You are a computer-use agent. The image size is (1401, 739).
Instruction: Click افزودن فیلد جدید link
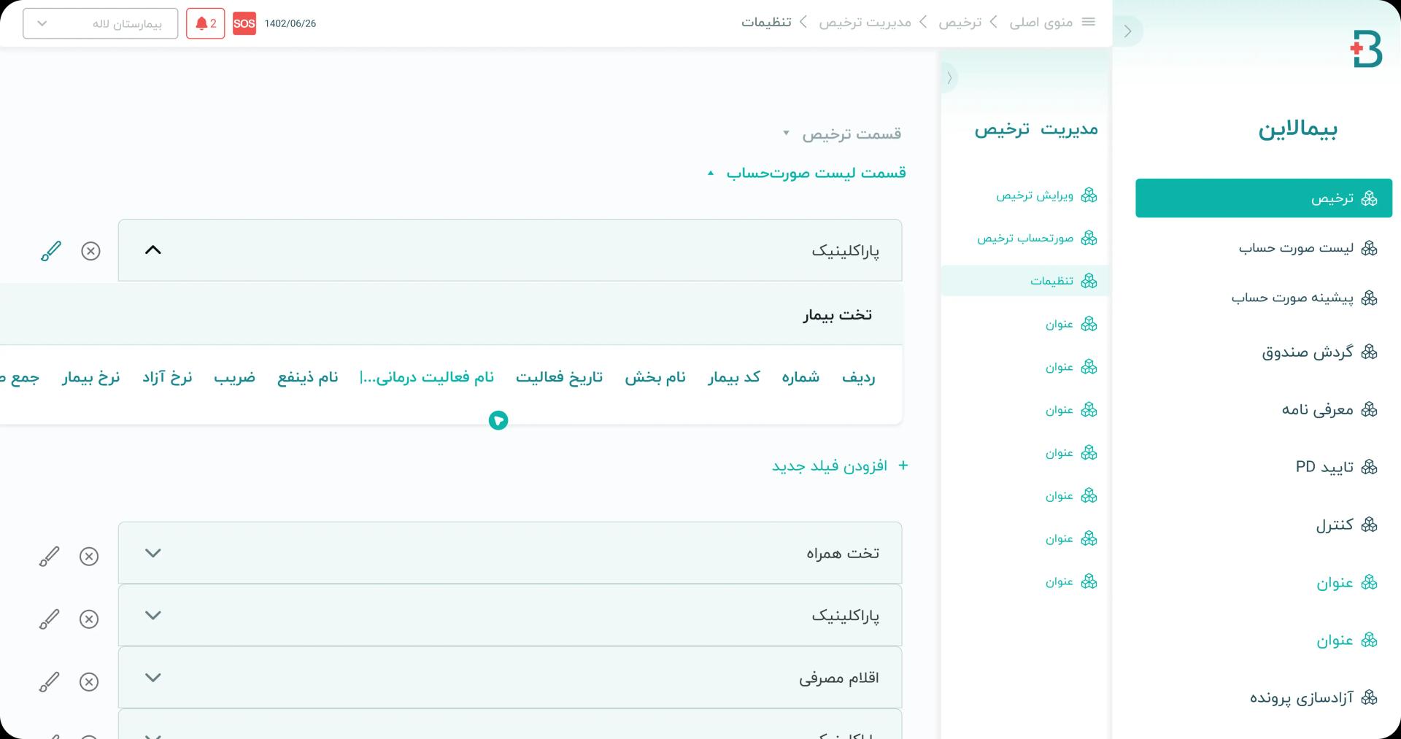(840, 465)
